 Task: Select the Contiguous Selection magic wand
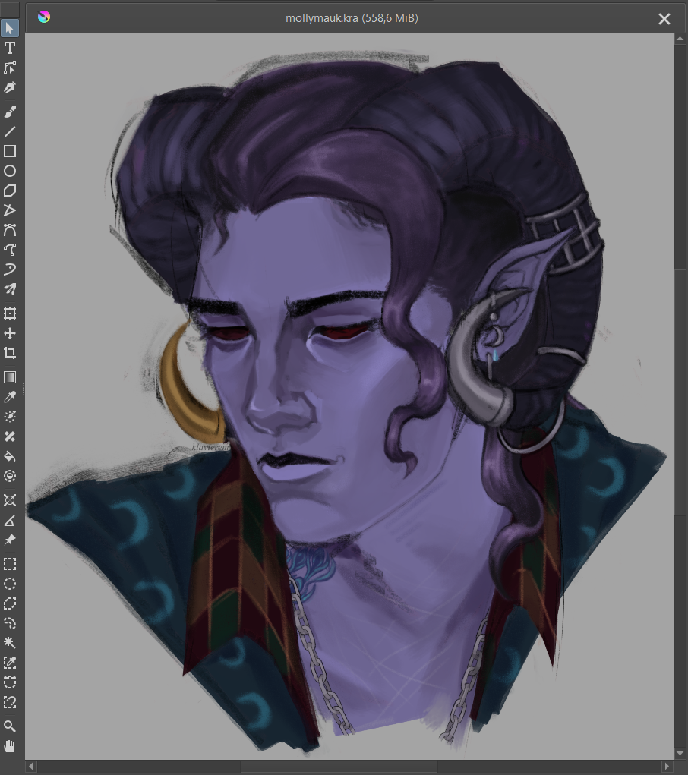pos(10,643)
